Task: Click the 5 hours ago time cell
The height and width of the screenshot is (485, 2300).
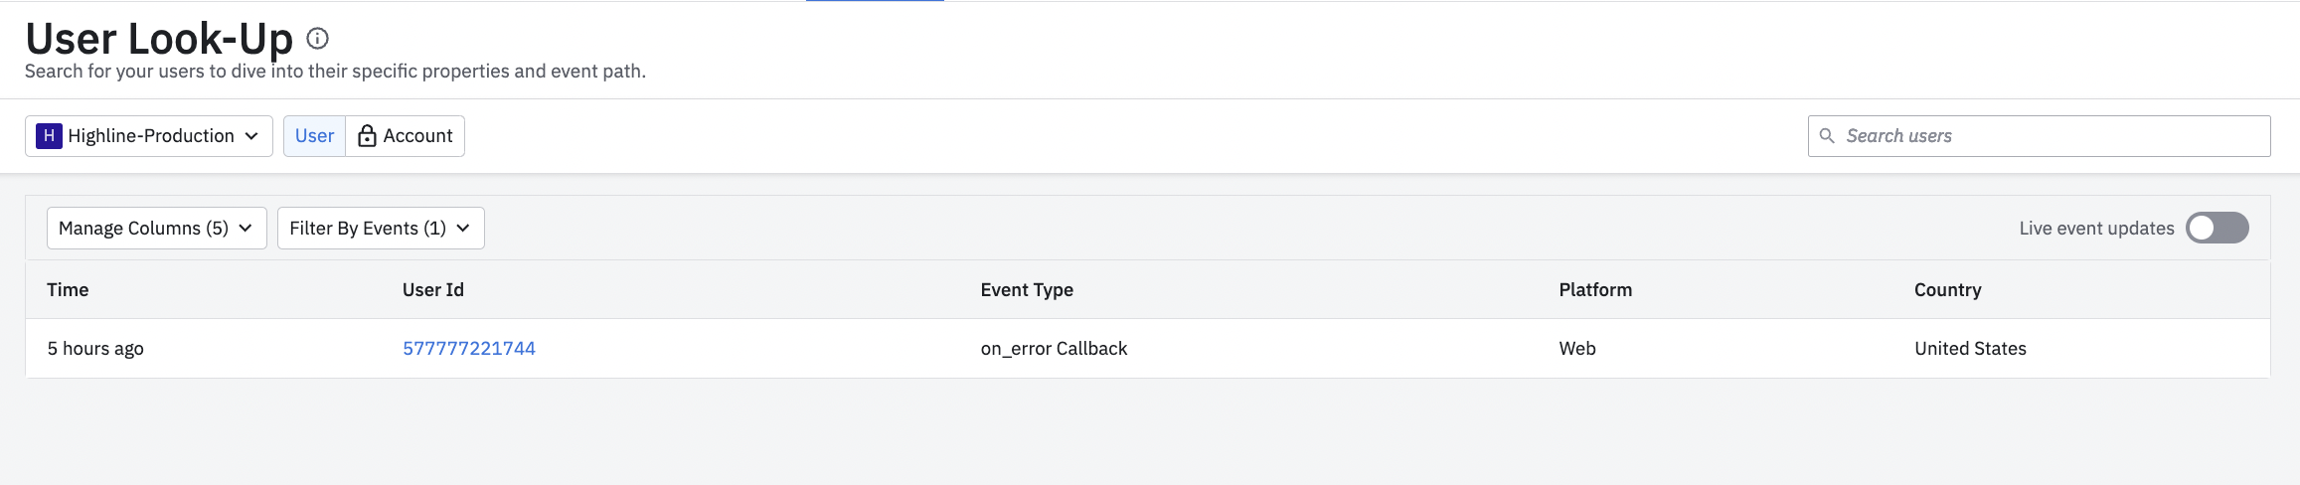Action: pos(95,348)
